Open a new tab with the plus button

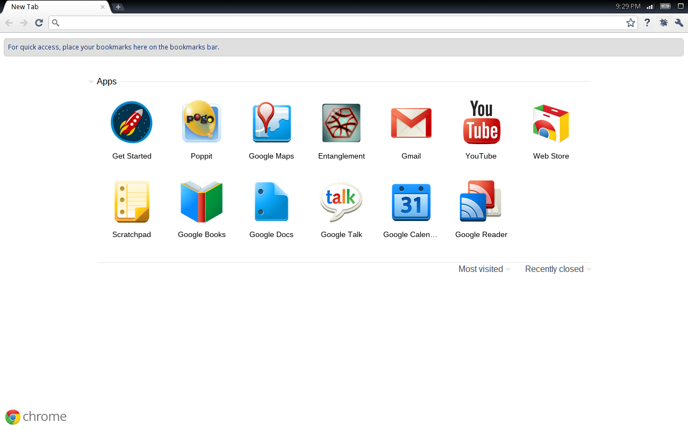coord(118,7)
